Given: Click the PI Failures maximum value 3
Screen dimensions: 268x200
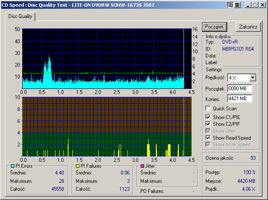Looking at the screenshot, I should 129,181.
